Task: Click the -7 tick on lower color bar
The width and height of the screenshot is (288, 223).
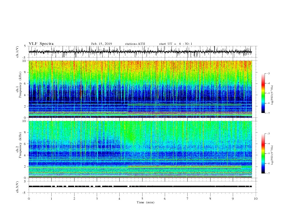Action: pos(268,173)
